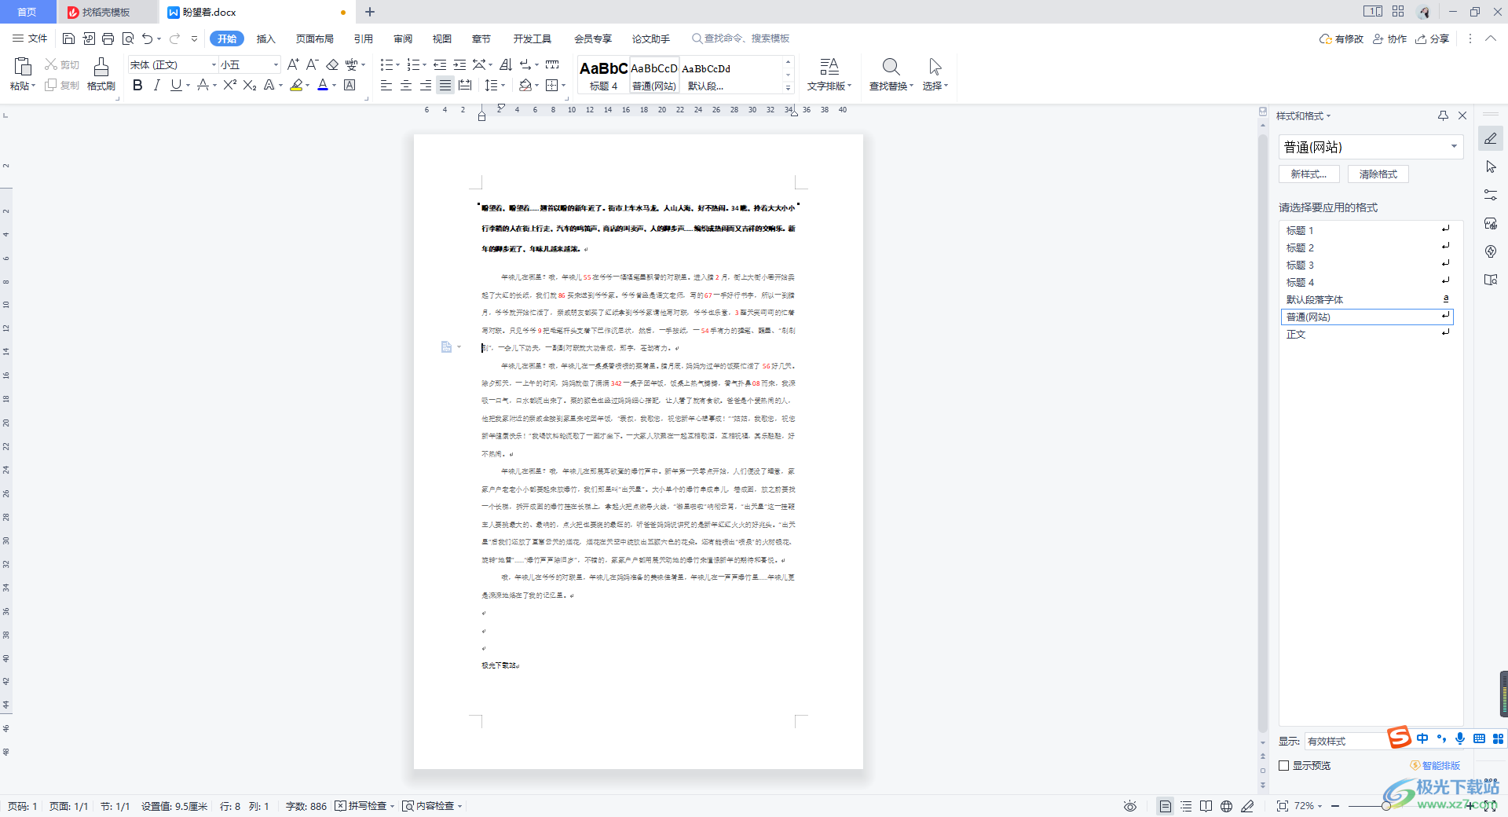Open Print Preview from the quick toolbar
The image size is (1508, 817).
point(128,38)
